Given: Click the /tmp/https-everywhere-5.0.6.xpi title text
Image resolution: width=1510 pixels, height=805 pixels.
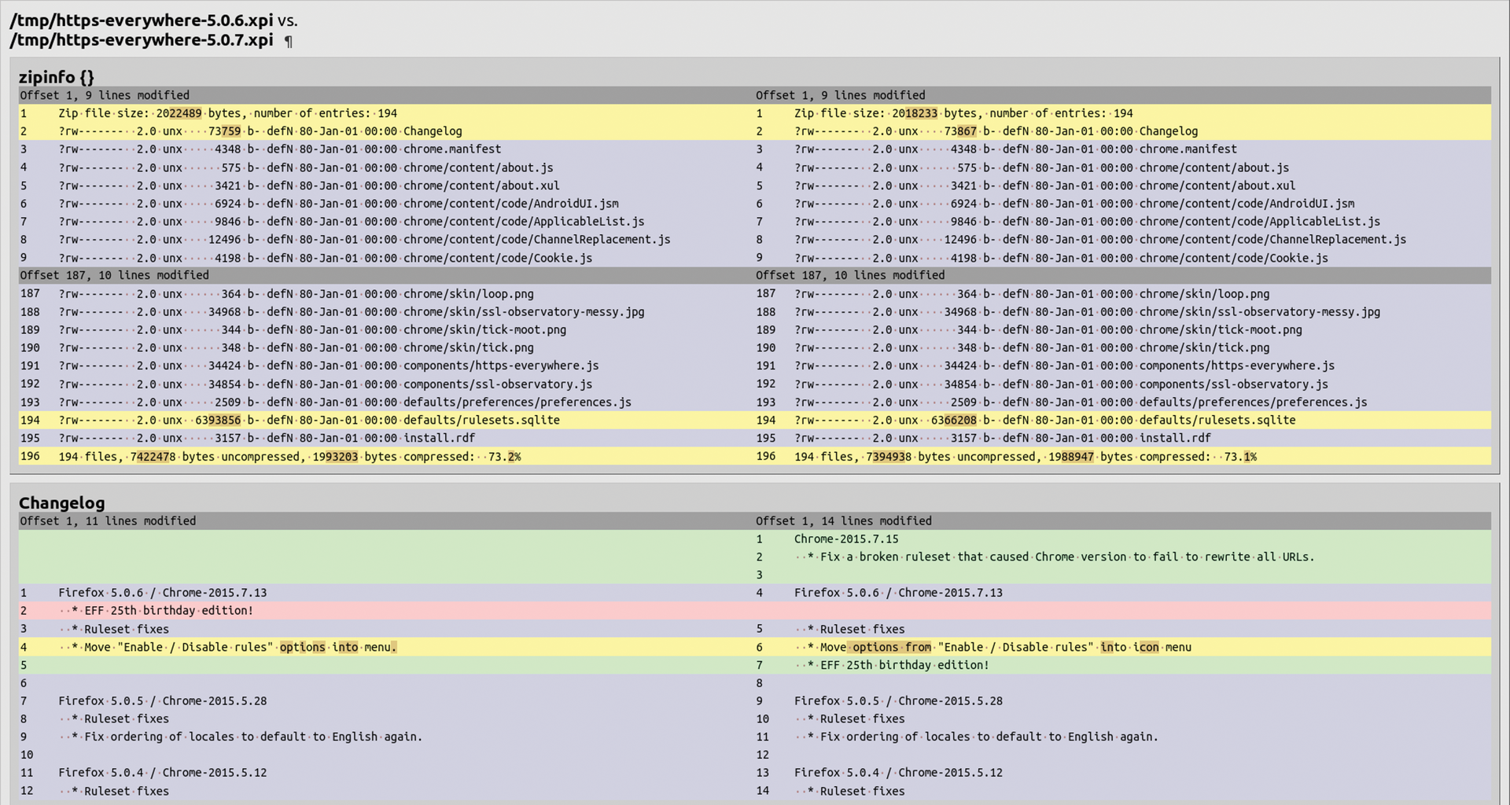Looking at the screenshot, I should 142,20.
